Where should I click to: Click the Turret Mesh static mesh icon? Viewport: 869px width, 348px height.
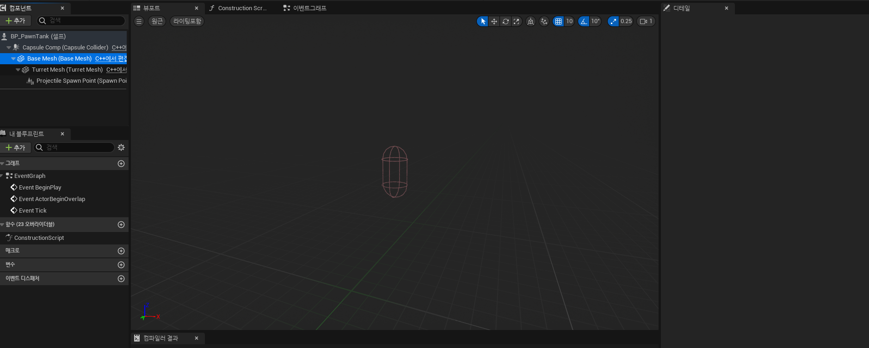(25, 70)
